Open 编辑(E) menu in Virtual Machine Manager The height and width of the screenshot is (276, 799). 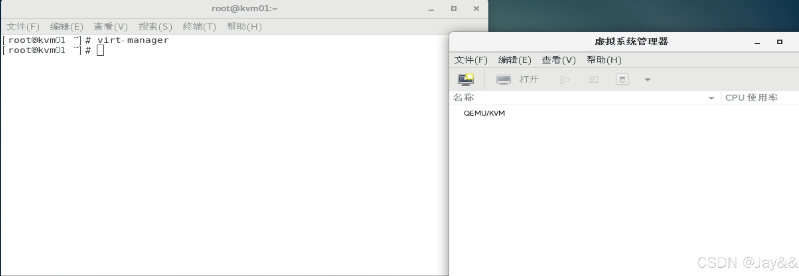click(514, 60)
